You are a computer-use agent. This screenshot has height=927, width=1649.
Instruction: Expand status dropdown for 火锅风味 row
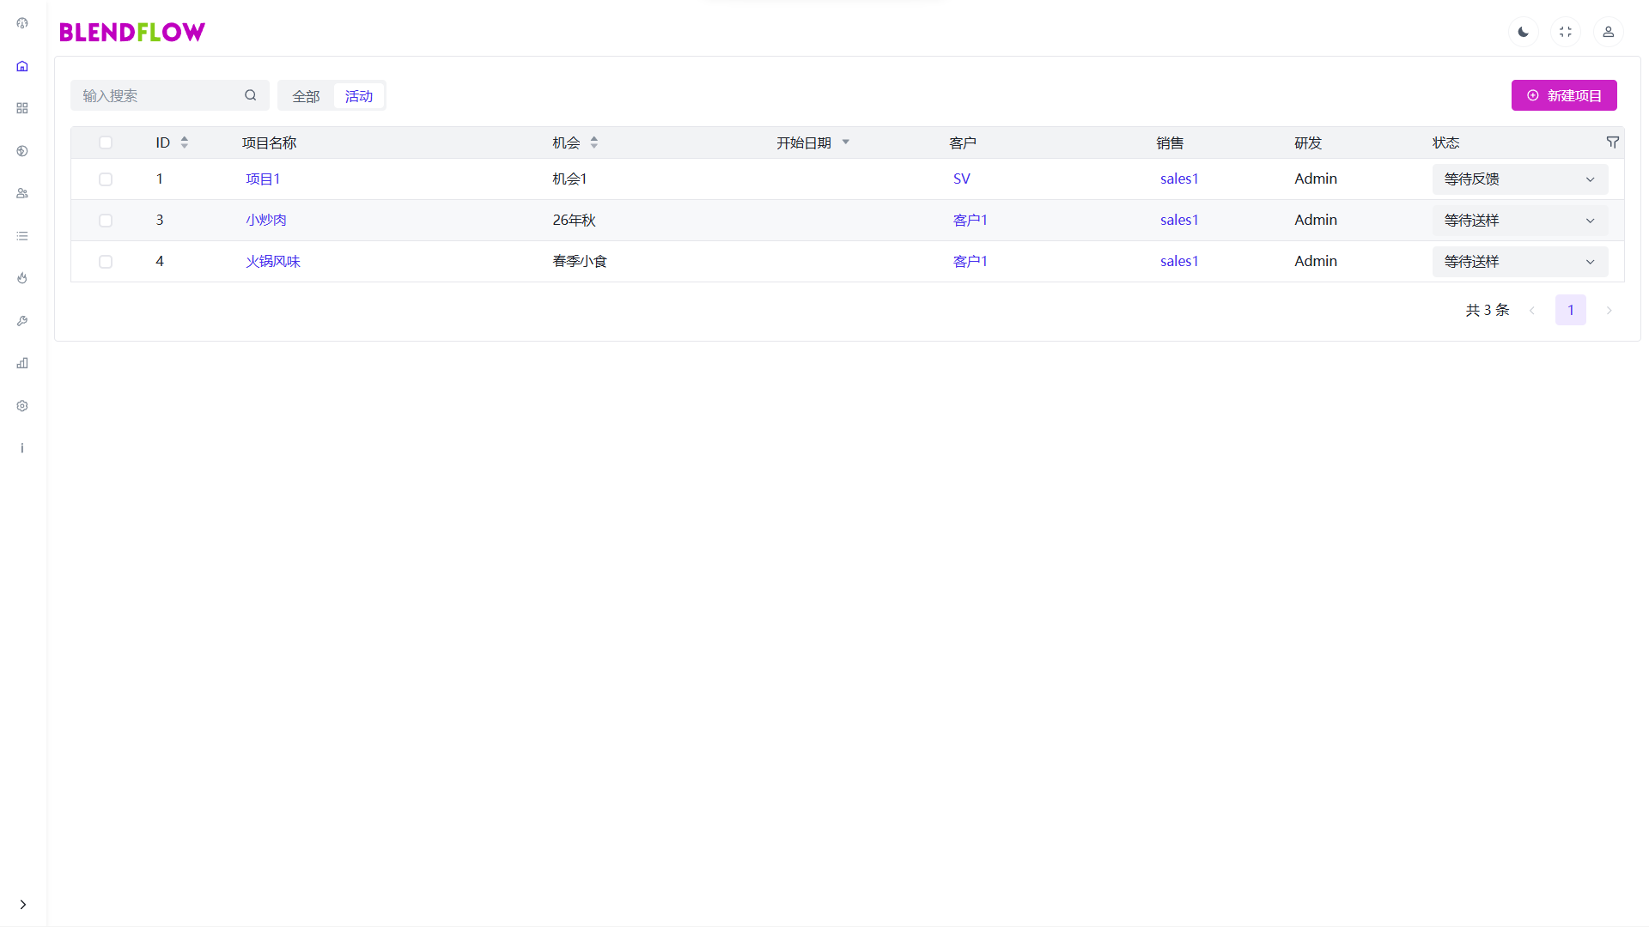tap(1519, 262)
